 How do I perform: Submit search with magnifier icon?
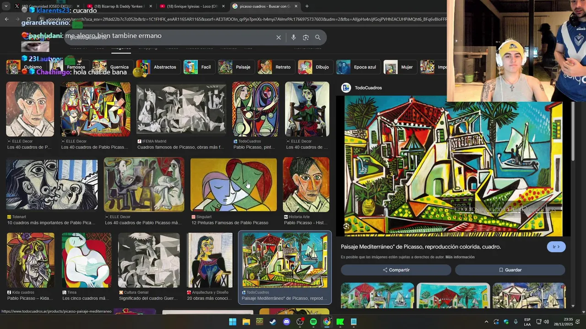(x=318, y=37)
